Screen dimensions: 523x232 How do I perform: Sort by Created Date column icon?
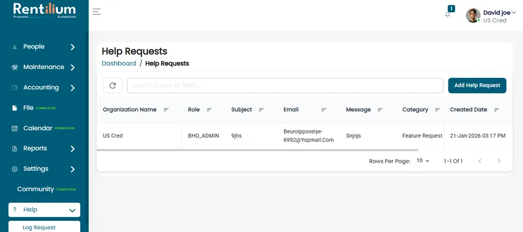[497, 110]
